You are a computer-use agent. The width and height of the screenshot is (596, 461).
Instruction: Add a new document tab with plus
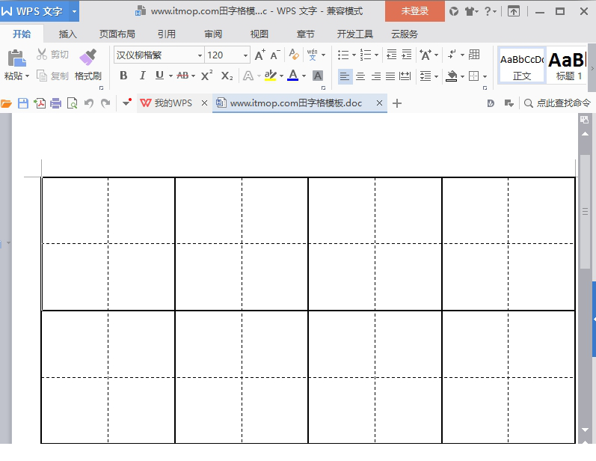point(397,103)
